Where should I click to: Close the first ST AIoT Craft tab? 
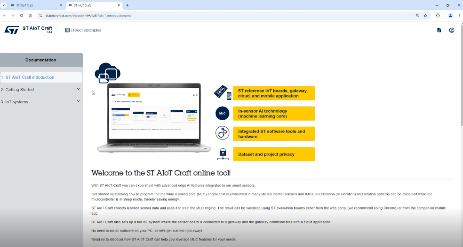coord(61,5)
